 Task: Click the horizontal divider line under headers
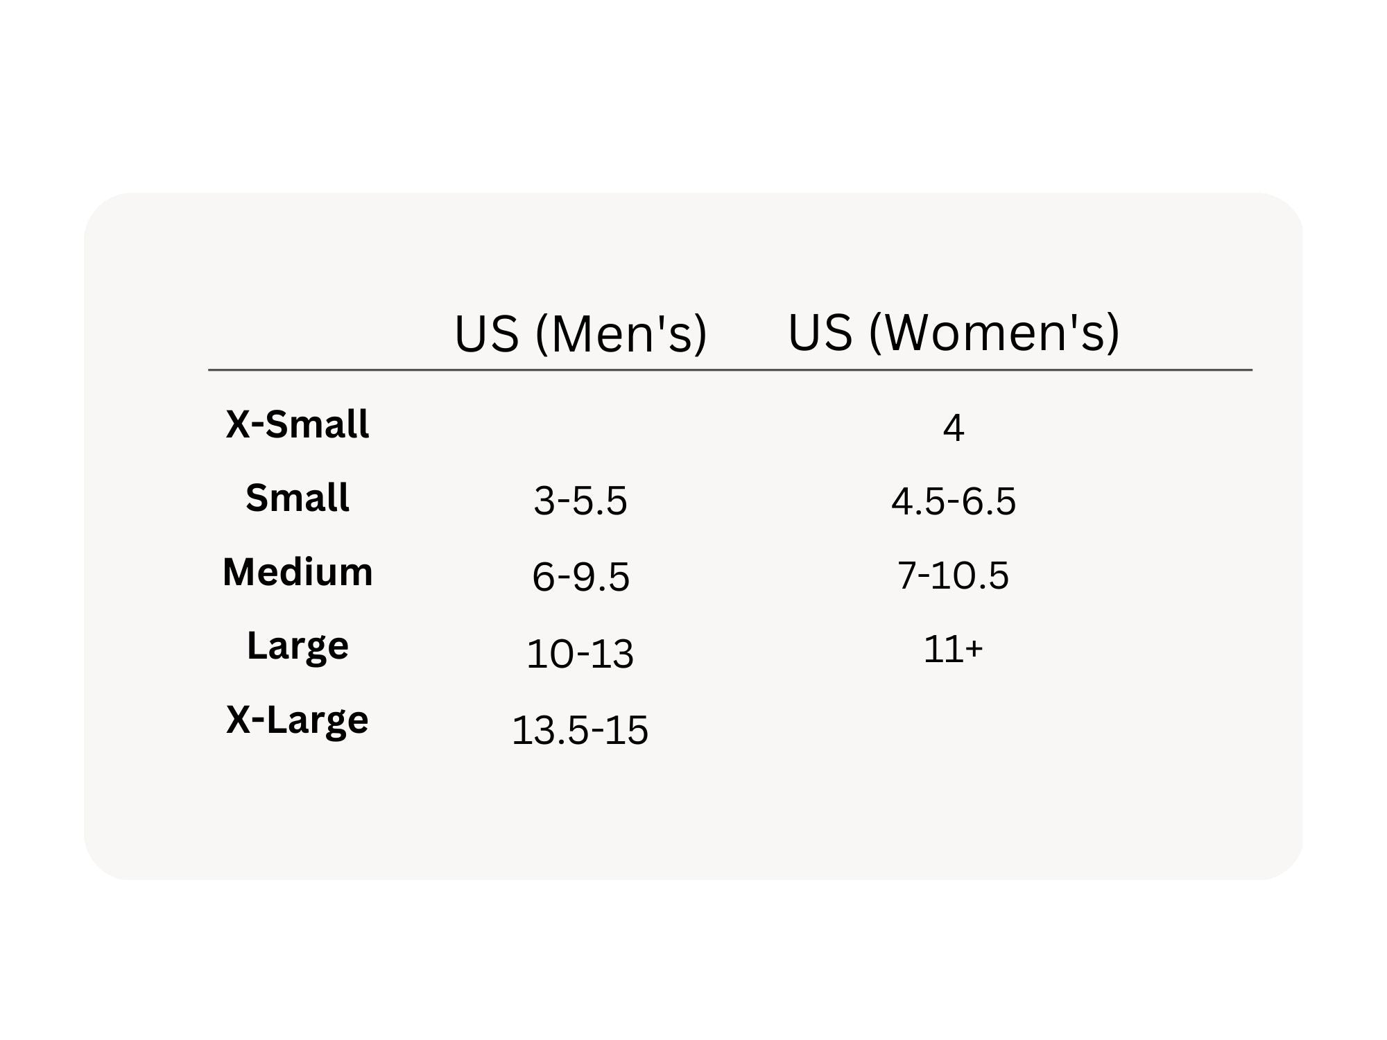tap(730, 370)
